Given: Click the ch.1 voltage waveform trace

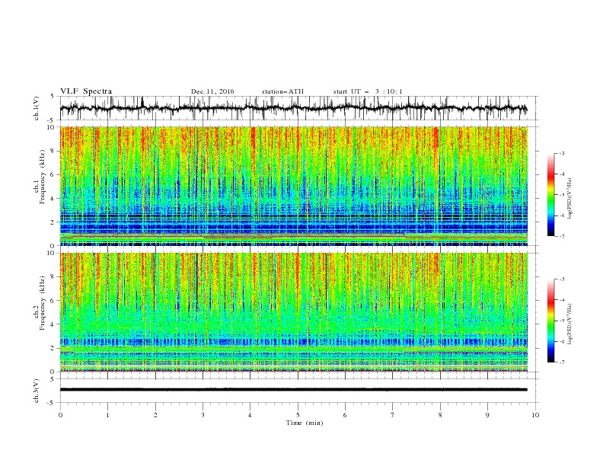Looking at the screenshot, I should coord(293,108).
